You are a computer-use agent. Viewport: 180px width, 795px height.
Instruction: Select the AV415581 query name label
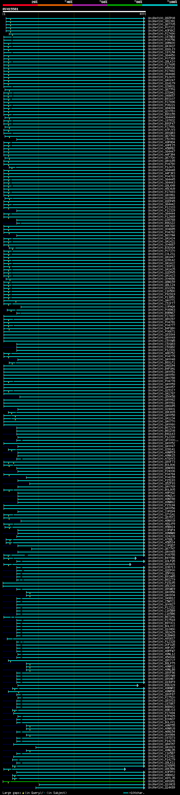10,9
